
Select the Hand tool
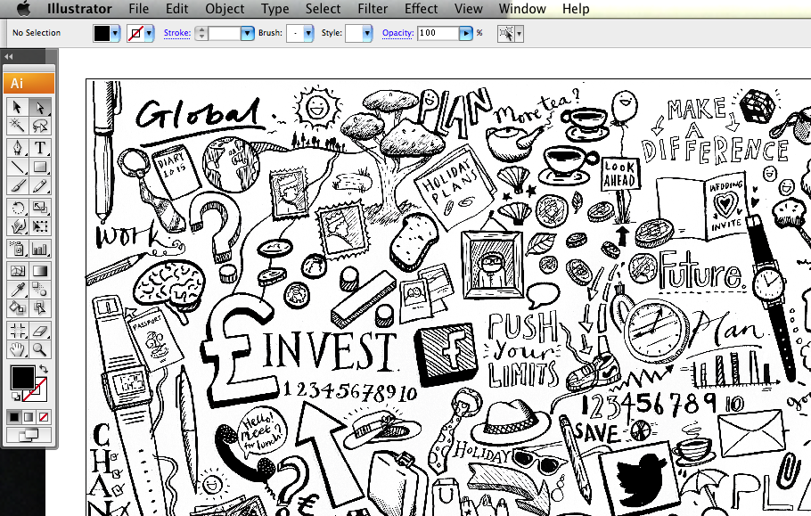click(x=19, y=348)
